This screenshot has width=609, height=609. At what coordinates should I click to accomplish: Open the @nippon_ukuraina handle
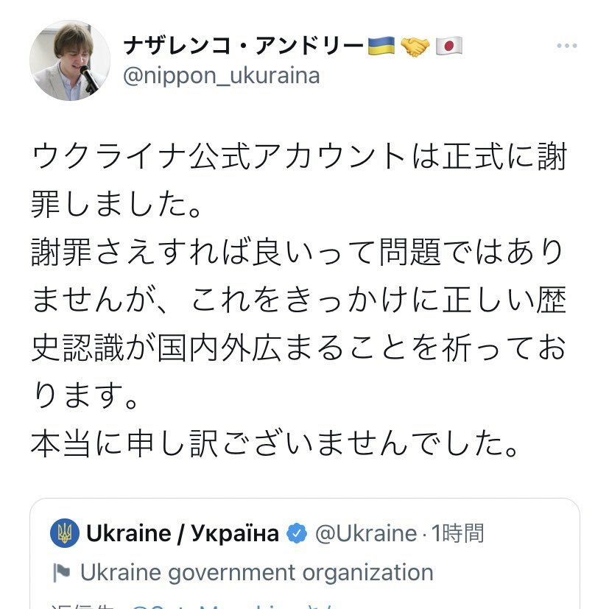pyautogui.click(x=221, y=76)
